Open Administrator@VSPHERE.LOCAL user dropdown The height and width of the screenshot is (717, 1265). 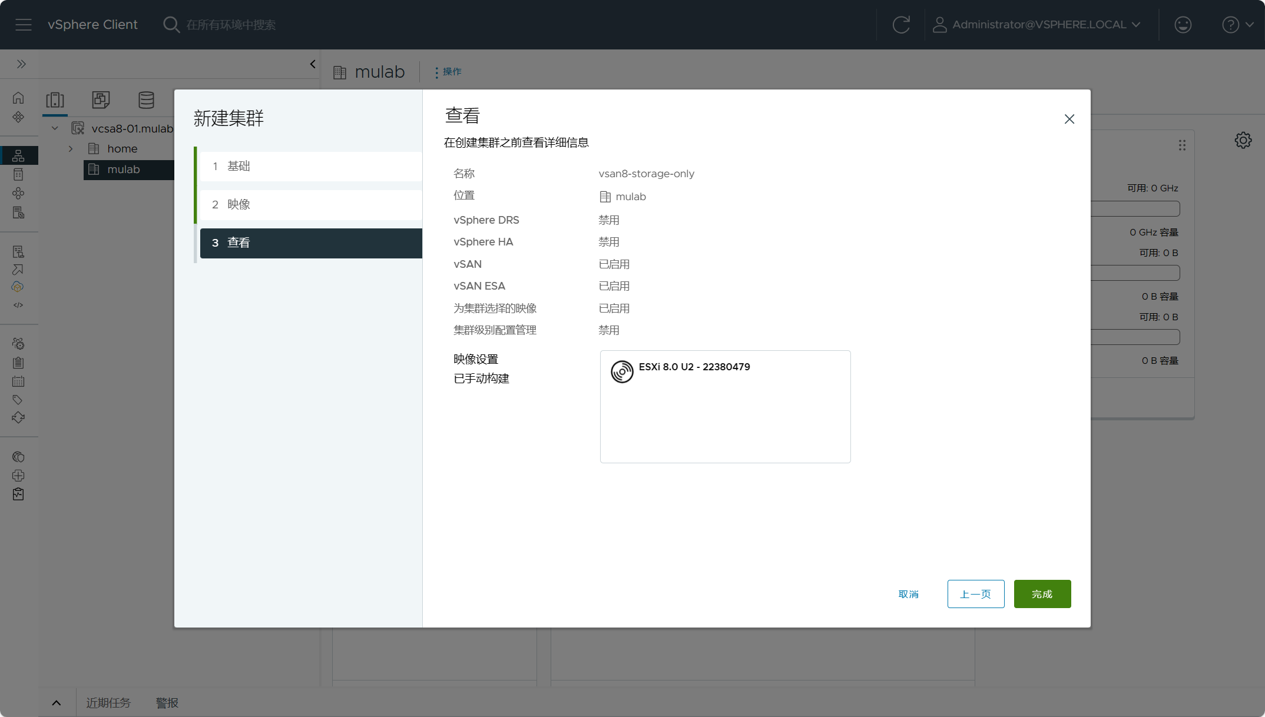pyautogui.click(x=1037, y=25)
